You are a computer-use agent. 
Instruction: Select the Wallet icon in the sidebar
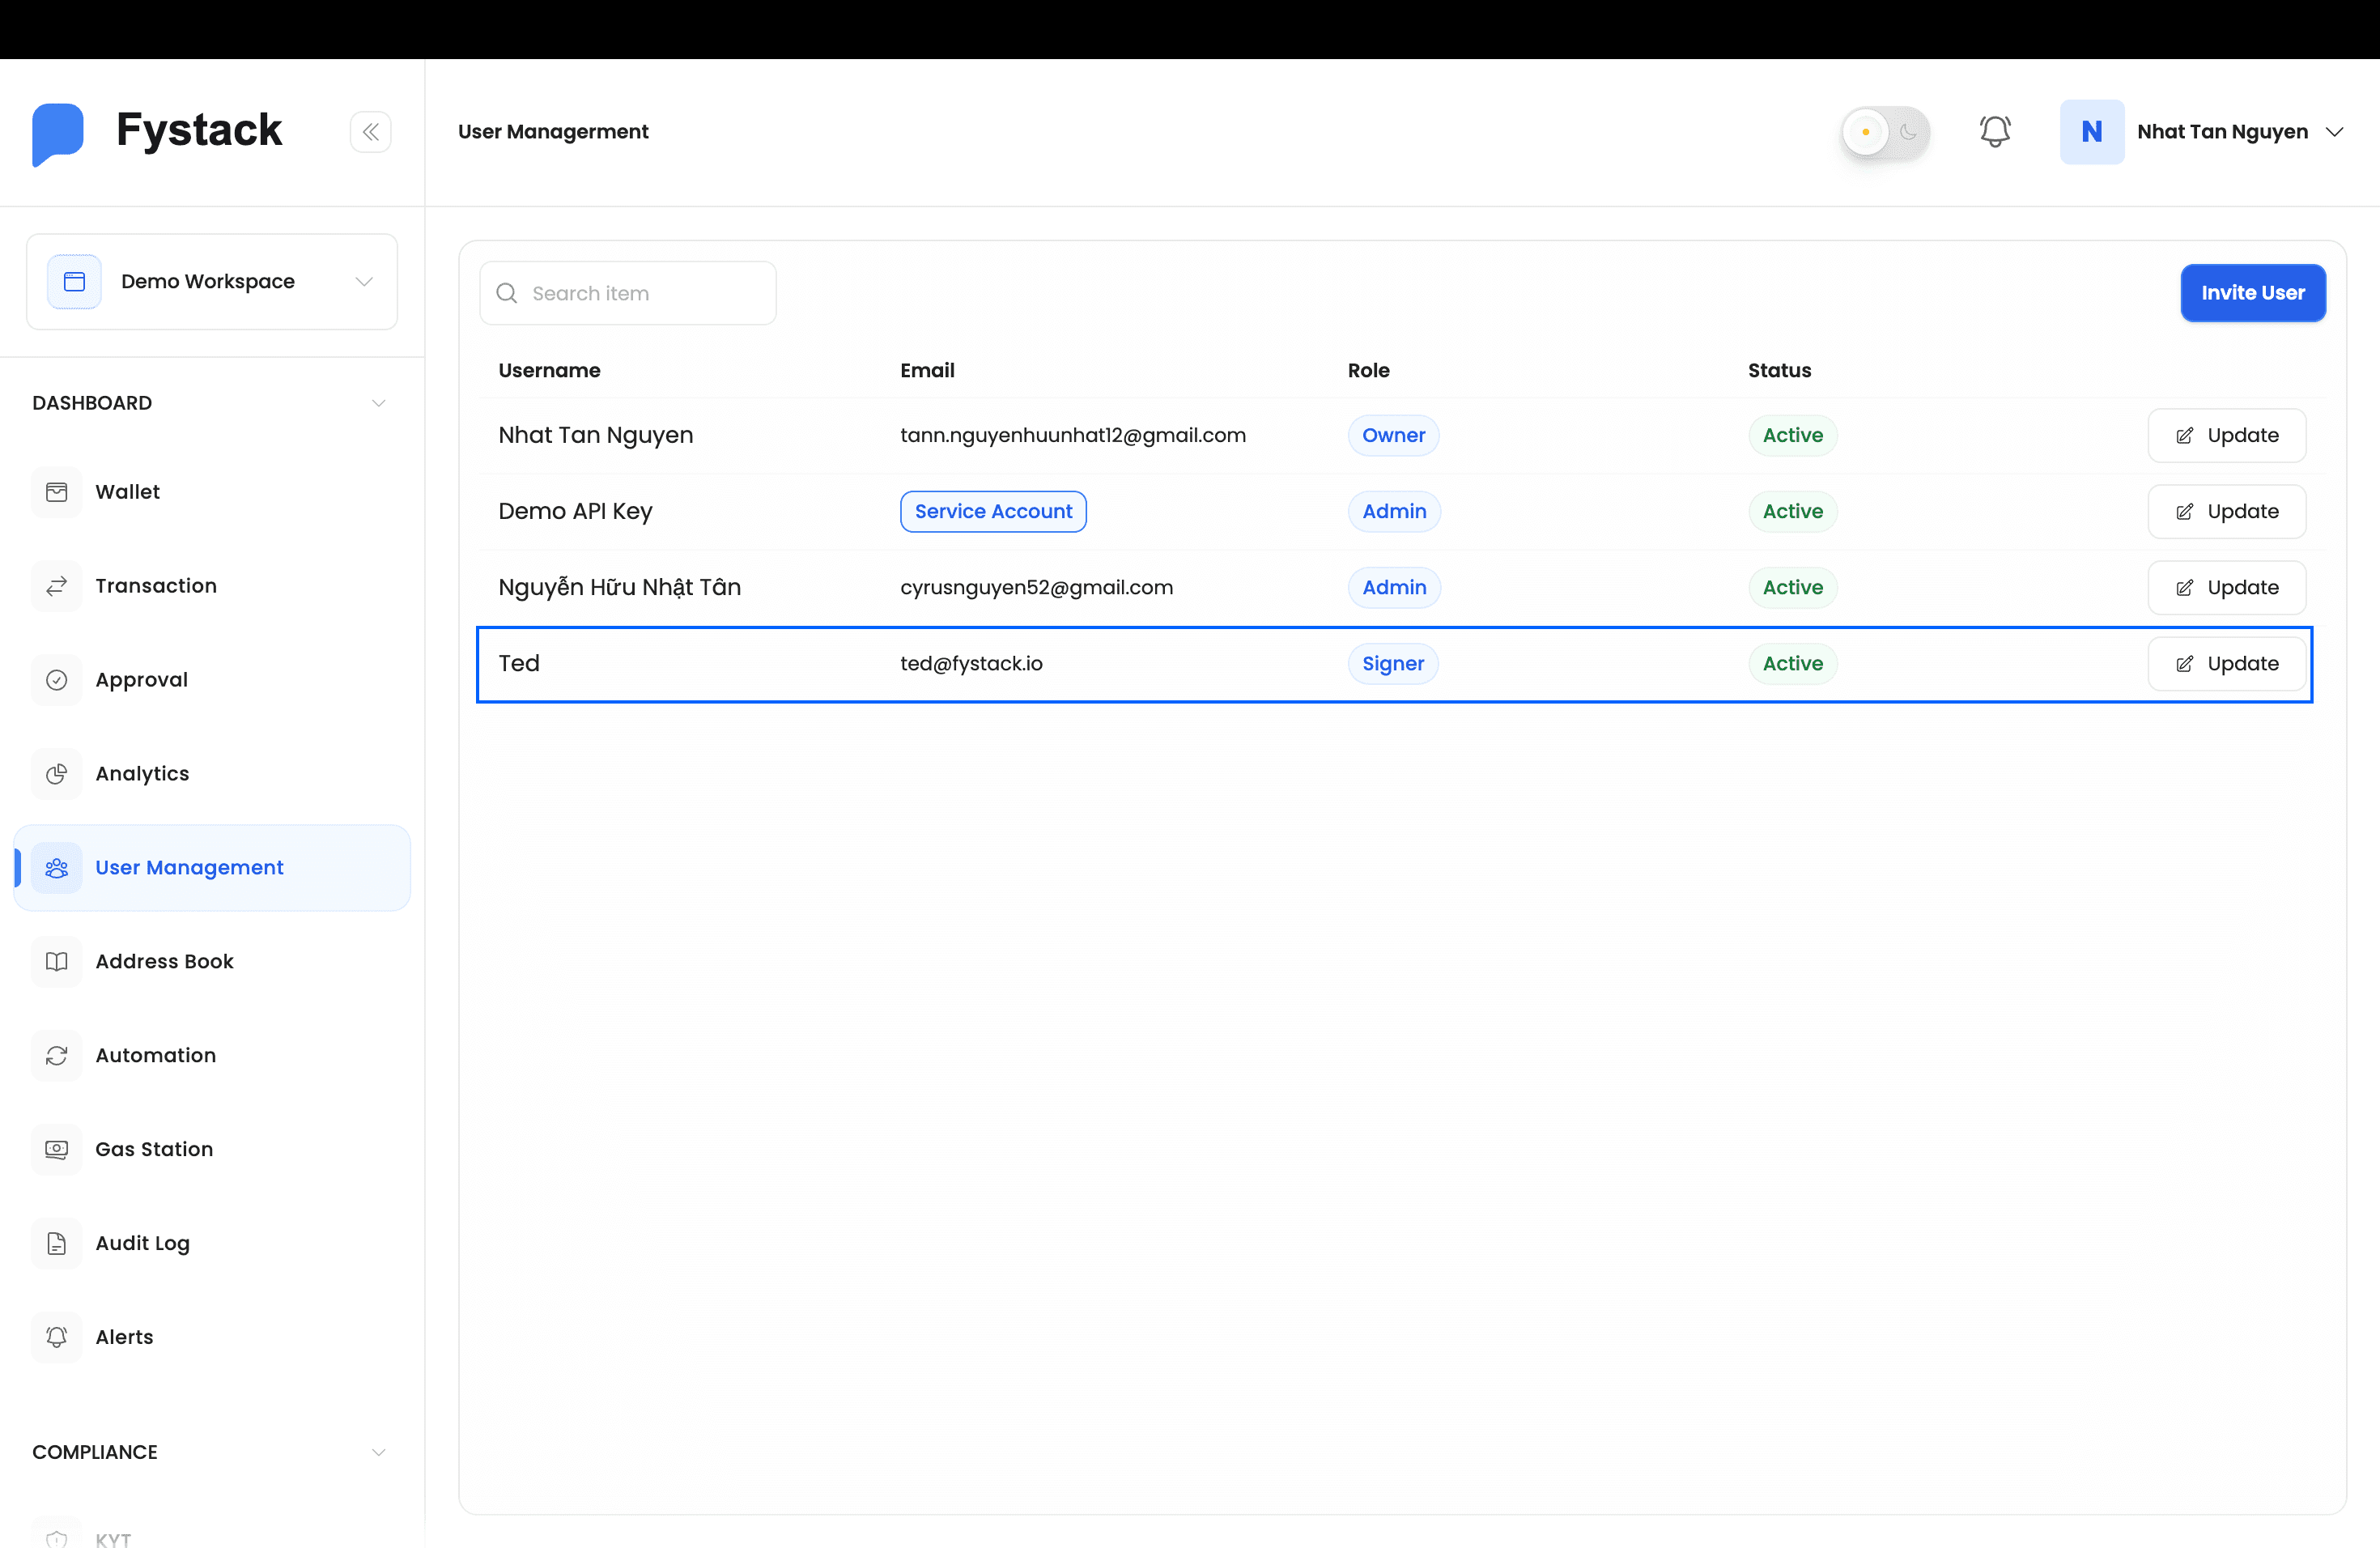coord(57,491)
